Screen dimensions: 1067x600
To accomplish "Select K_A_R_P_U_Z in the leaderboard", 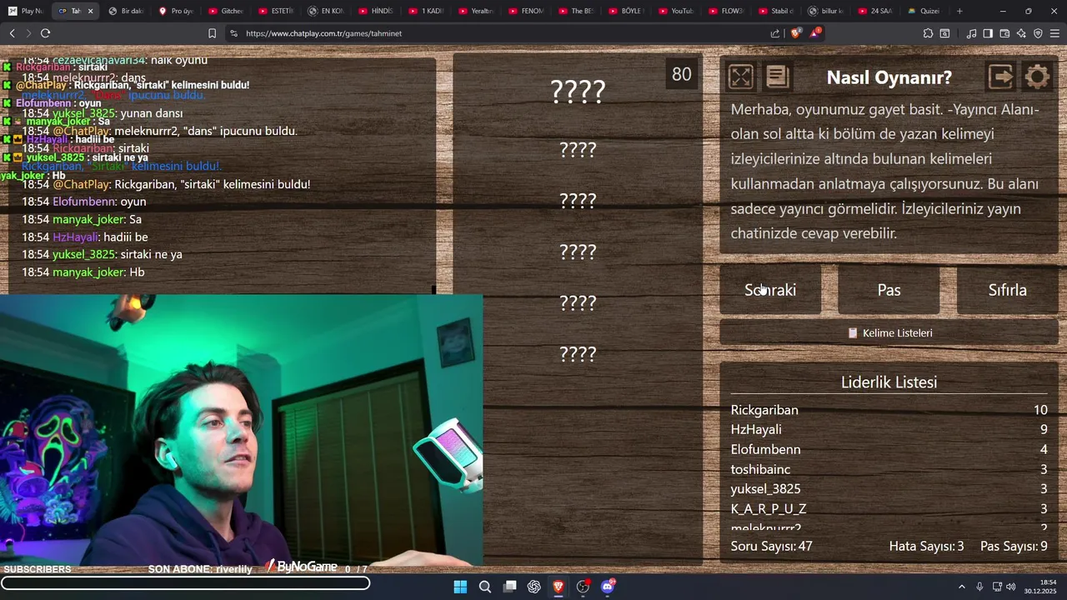I will point(889,508).
